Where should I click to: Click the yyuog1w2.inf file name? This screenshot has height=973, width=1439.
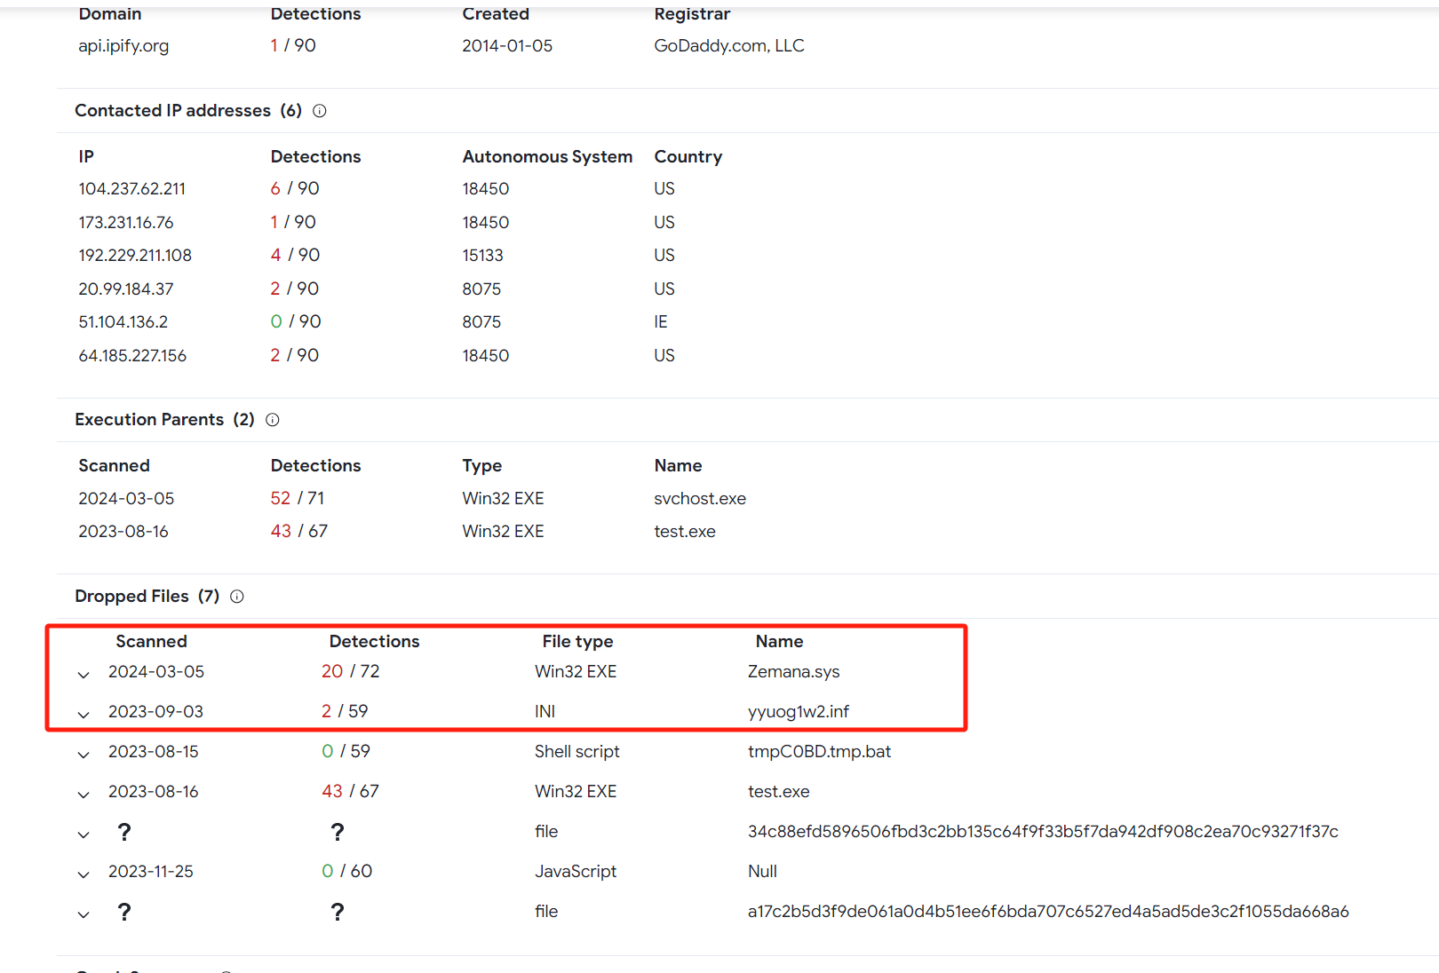point(799,712)
